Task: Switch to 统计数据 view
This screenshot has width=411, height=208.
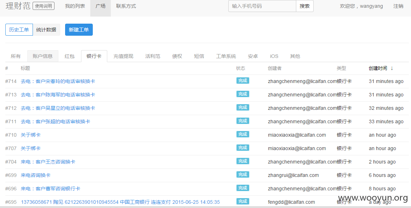Action: pos(46,30)
